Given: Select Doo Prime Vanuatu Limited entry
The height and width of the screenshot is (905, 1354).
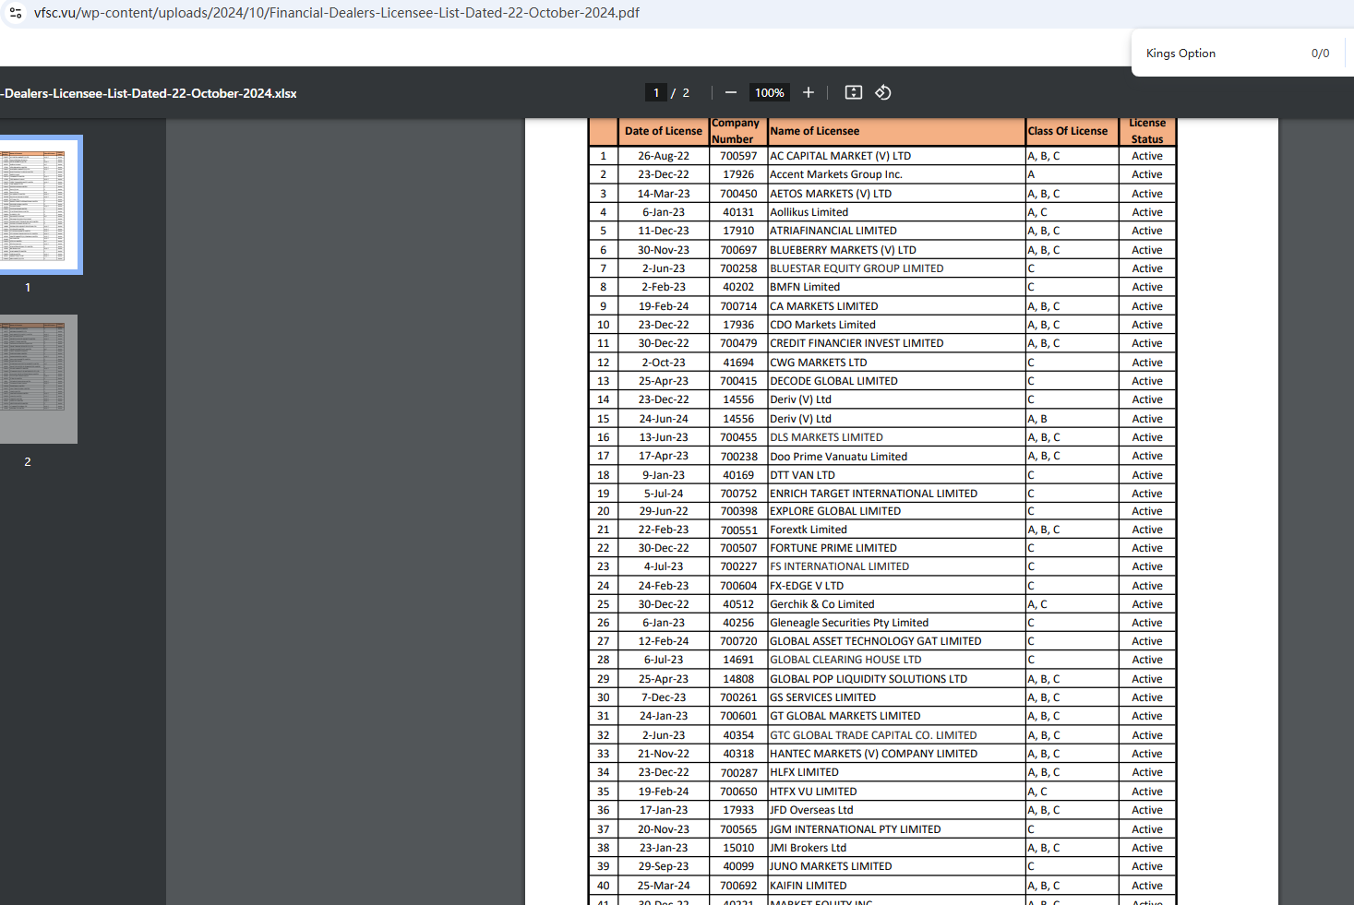Looking at the screenshot, I should pos(897,456).
